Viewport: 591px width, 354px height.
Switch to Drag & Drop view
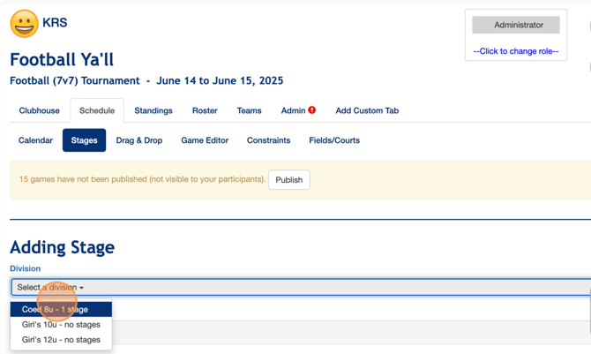pyautogui.click(x=139, y=140)
